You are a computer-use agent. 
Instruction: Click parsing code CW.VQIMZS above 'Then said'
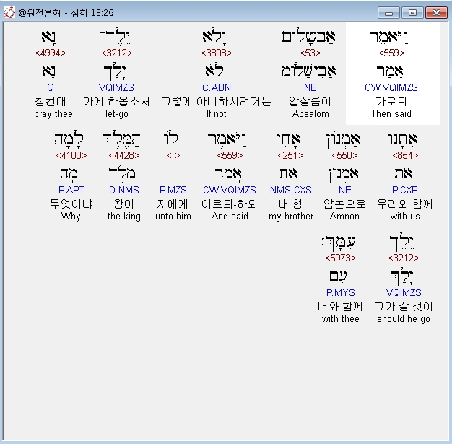(x=391, y=87)
